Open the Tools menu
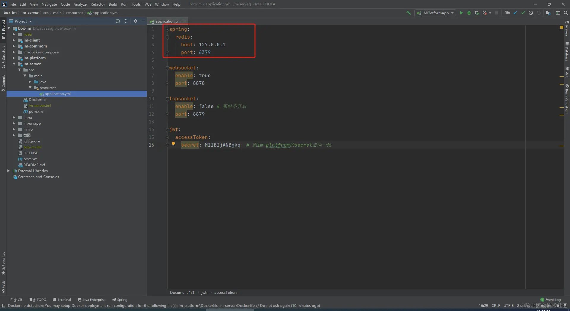This screenshot has width=570, height=311. click(x=136, y=4)
